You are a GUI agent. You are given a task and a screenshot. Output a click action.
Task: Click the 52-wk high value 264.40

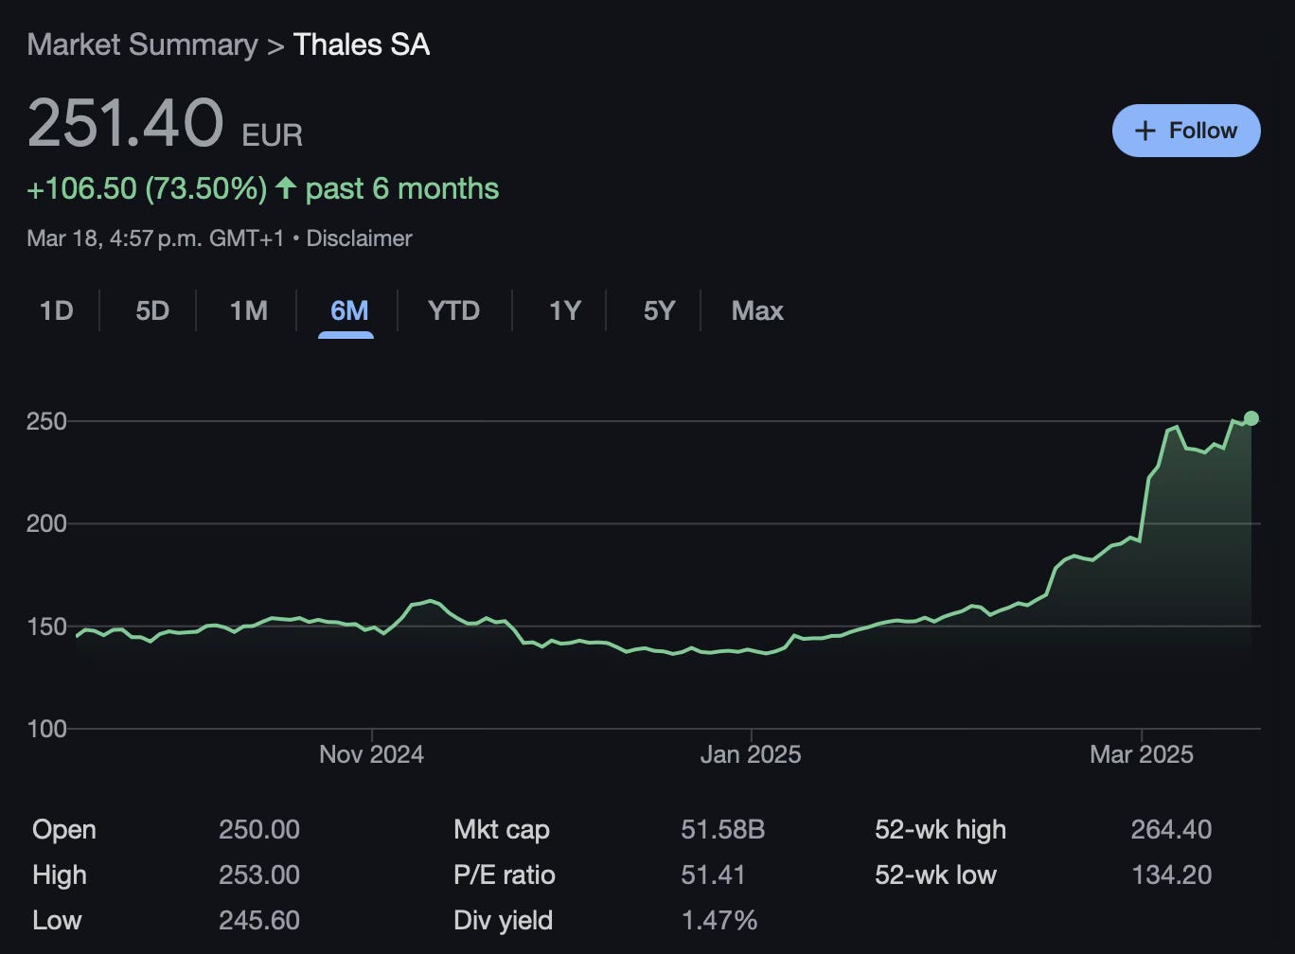tap(1171, 830)
